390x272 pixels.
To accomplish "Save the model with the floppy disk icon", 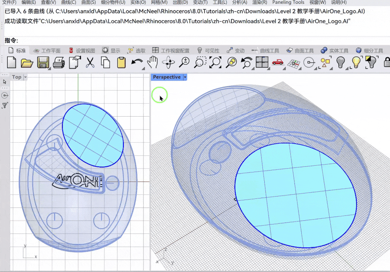I will [x=43, y=62].
